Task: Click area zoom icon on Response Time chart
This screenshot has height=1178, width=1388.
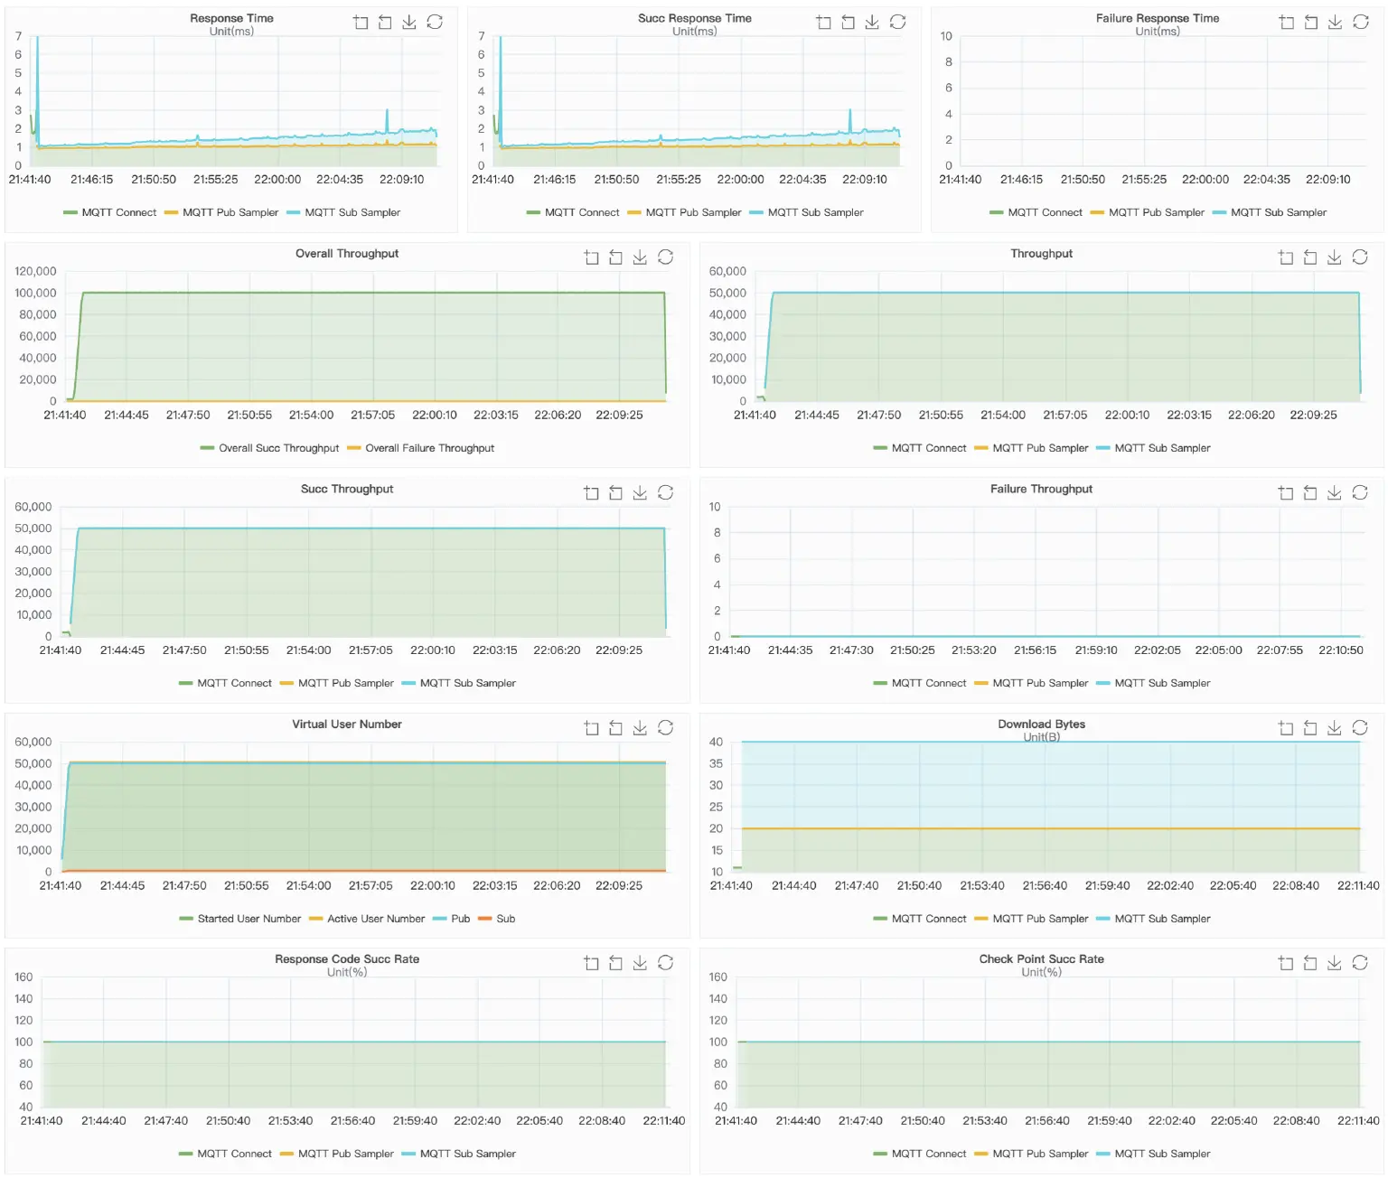Action: [x=361, y=23]
